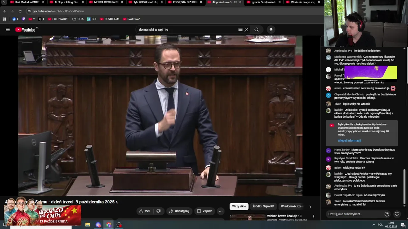The image size is (408, 229).
Task: Select the 'Źródło: Sejm RP' filter chip
Action: (263, 206)
